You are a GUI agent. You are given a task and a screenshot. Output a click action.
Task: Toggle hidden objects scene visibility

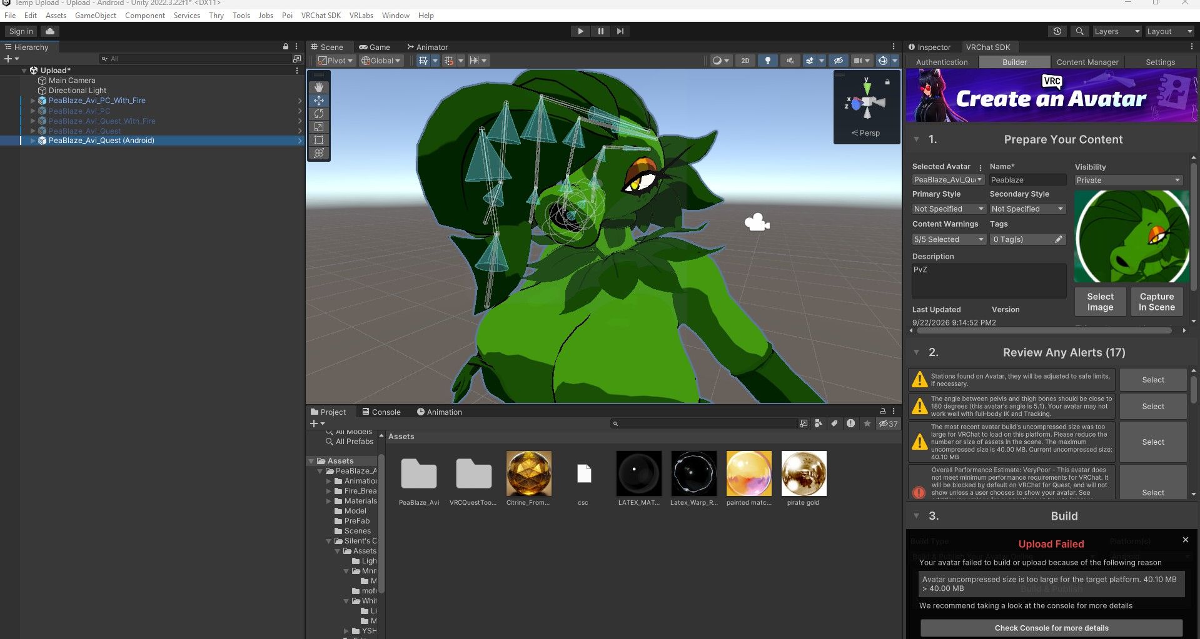point(839,61)
